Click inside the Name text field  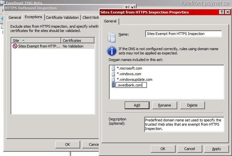click(183, 34)
